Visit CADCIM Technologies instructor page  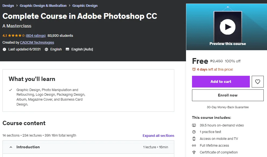click(x=37, y=42)
